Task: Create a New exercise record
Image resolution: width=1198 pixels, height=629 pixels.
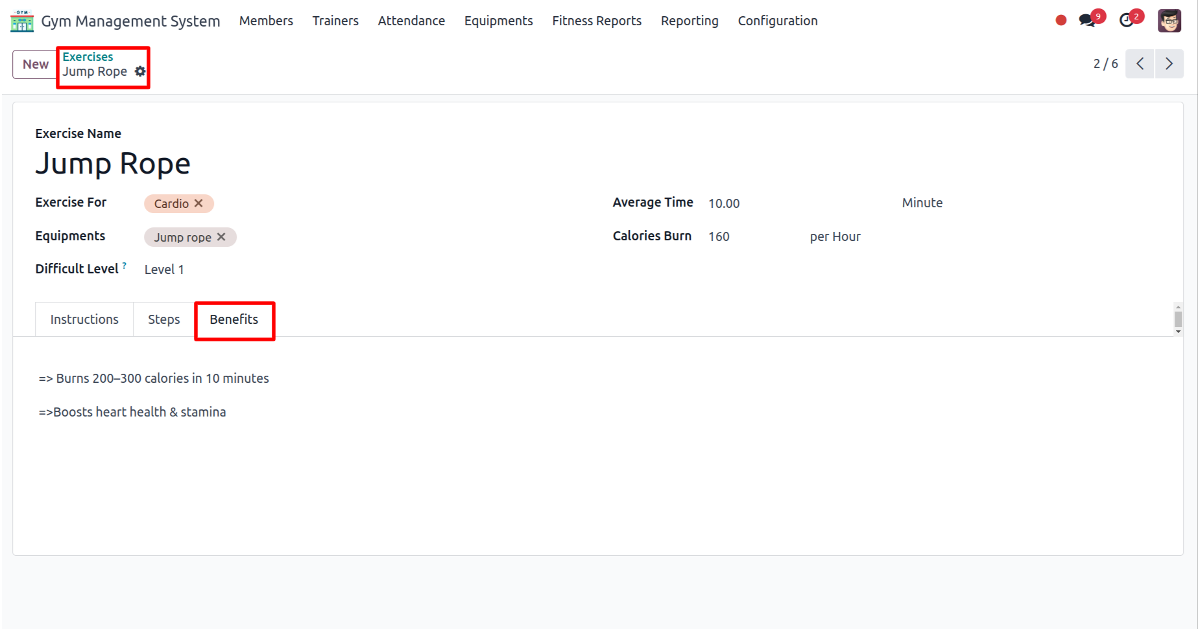Action: (35, 64)
